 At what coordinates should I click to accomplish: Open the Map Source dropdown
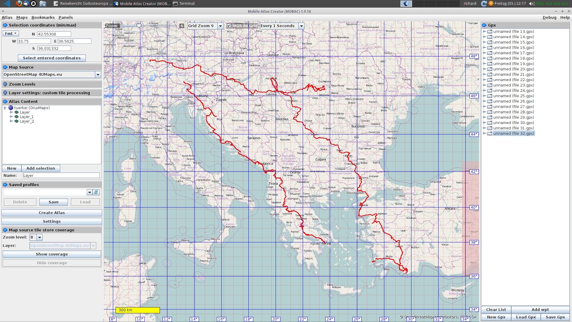pyautogui.click(x=98, y=75)
